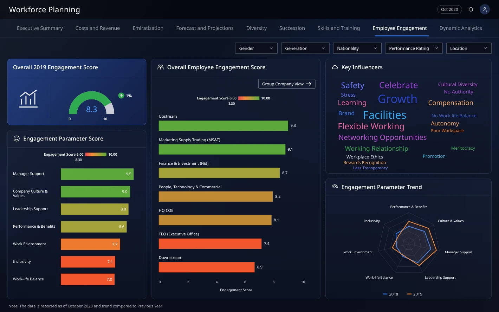The height and width of the screenshot is (312, 499).
Task: Click the word Compensation in Key Influencers
Action: click(x=451, y=103)
